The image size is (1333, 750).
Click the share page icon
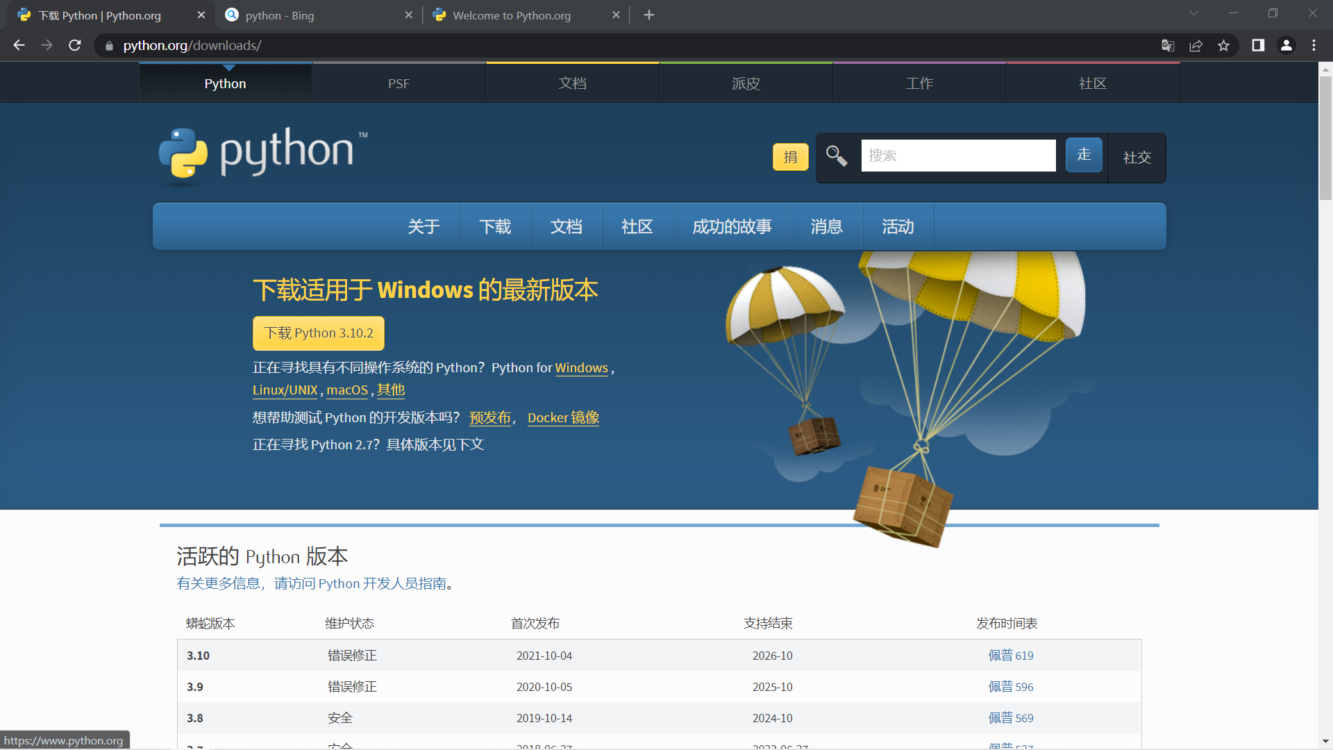click(1196, 45)
